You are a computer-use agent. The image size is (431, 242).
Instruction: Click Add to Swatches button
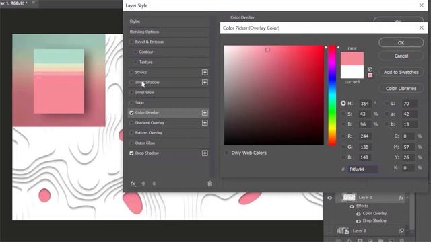(401, 72)
